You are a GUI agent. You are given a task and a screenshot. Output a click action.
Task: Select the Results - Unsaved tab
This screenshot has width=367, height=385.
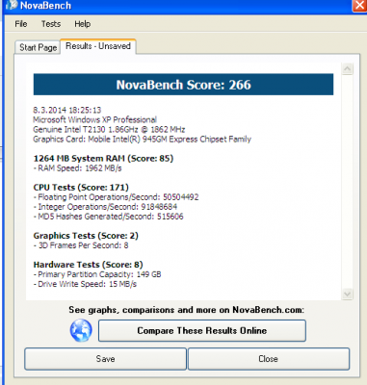pos(98,46)
